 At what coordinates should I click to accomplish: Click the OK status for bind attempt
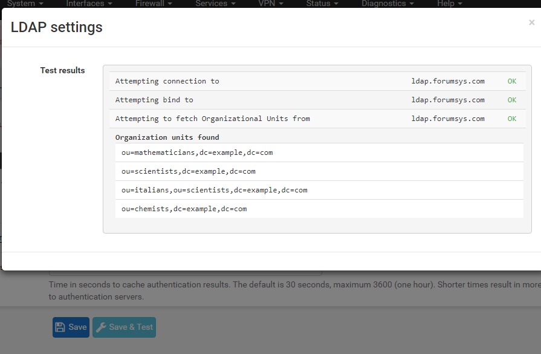511,100
